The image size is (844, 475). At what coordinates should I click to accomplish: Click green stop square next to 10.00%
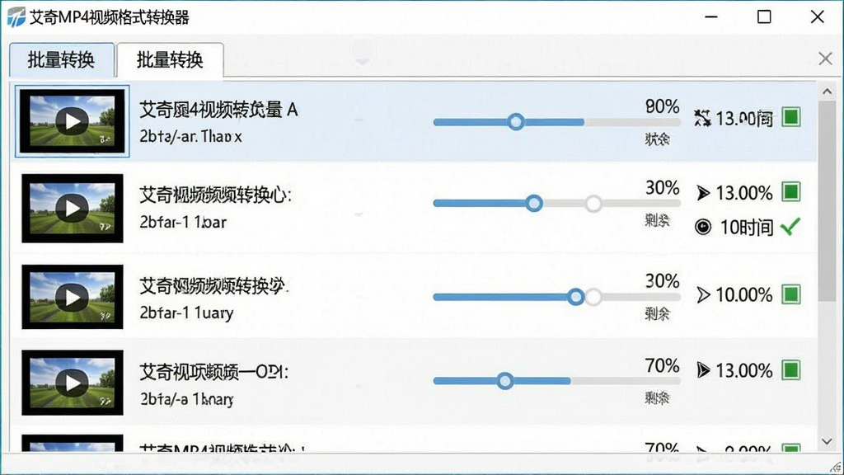pyautogui.click(x=790, y=294)
